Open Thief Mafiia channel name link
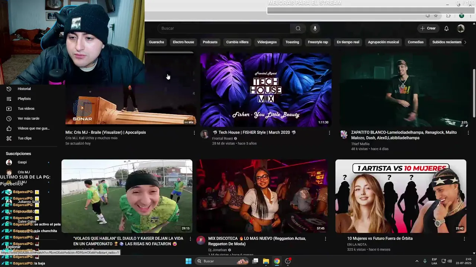Viewport: 476px width, 267px height. (x=360, y=144)
